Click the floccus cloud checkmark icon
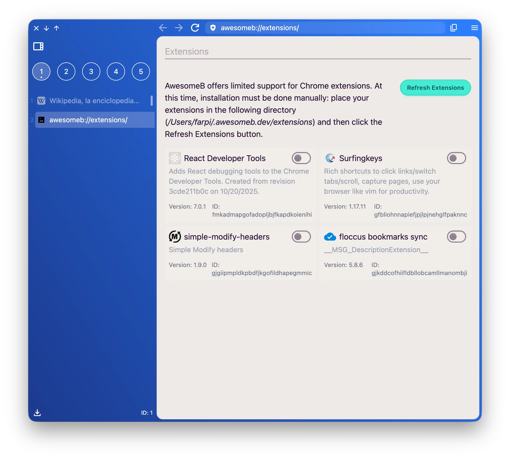 tap(330, 237)
